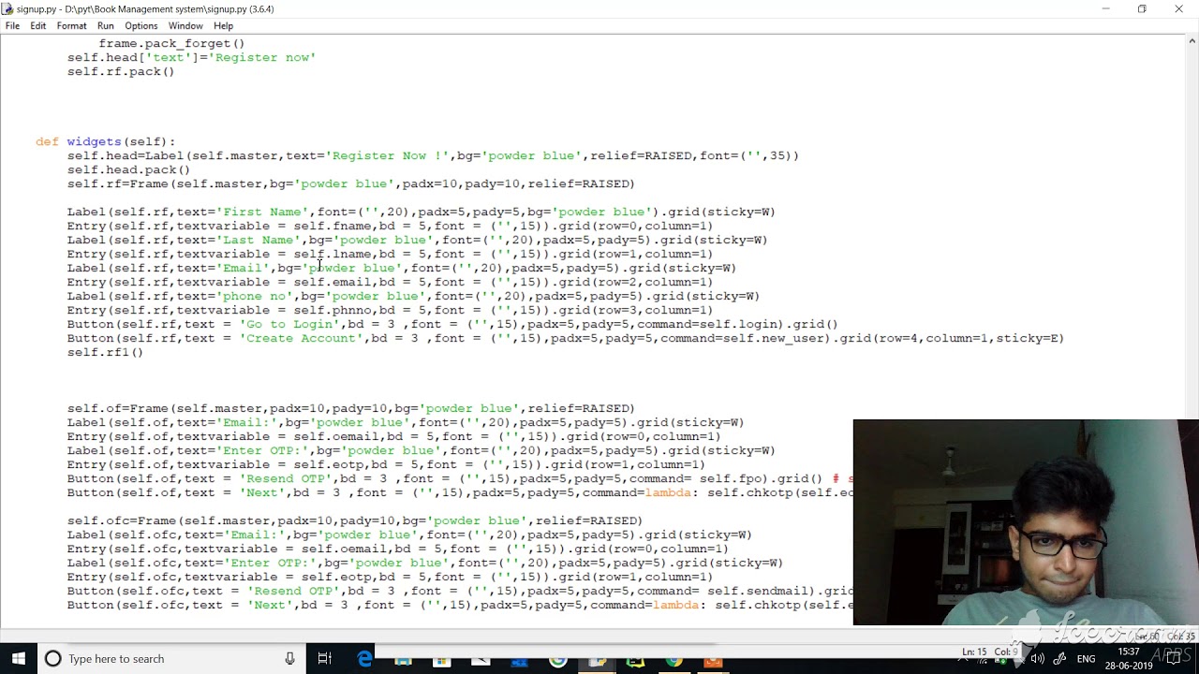The height and width of the screenshot is (674, 1199).
Task: Open the Edit menu
Action: point(37,25)
